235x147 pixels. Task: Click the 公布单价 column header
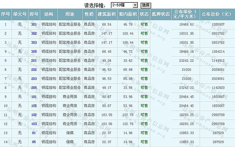tap(185, 14)
